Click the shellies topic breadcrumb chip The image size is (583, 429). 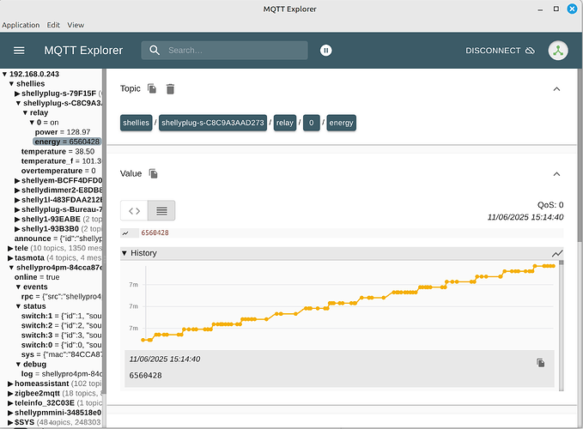(x=136, y=123)
